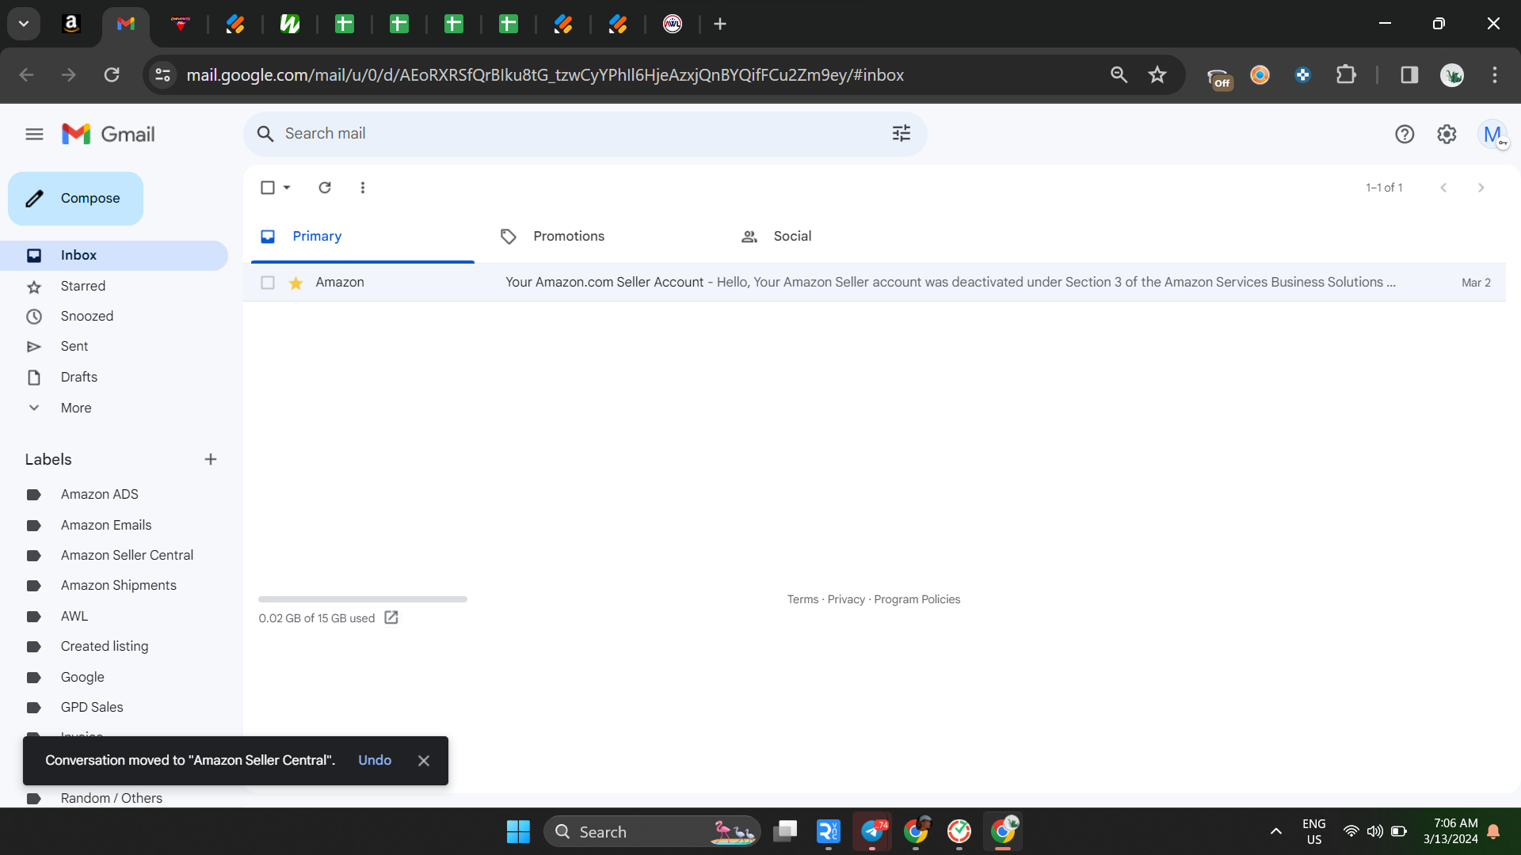Open storage management external link icon
The width and height of the screenshot is (1521, 855).
[x=391, y=617]
